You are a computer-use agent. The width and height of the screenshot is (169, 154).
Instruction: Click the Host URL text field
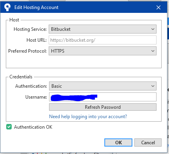(x=102, y=40)
